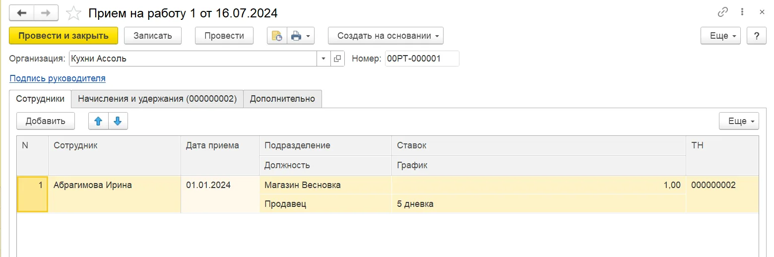774x257 pixels.
Task: Click the Организация field Кухни Ассоль
Action: [193, 59]
